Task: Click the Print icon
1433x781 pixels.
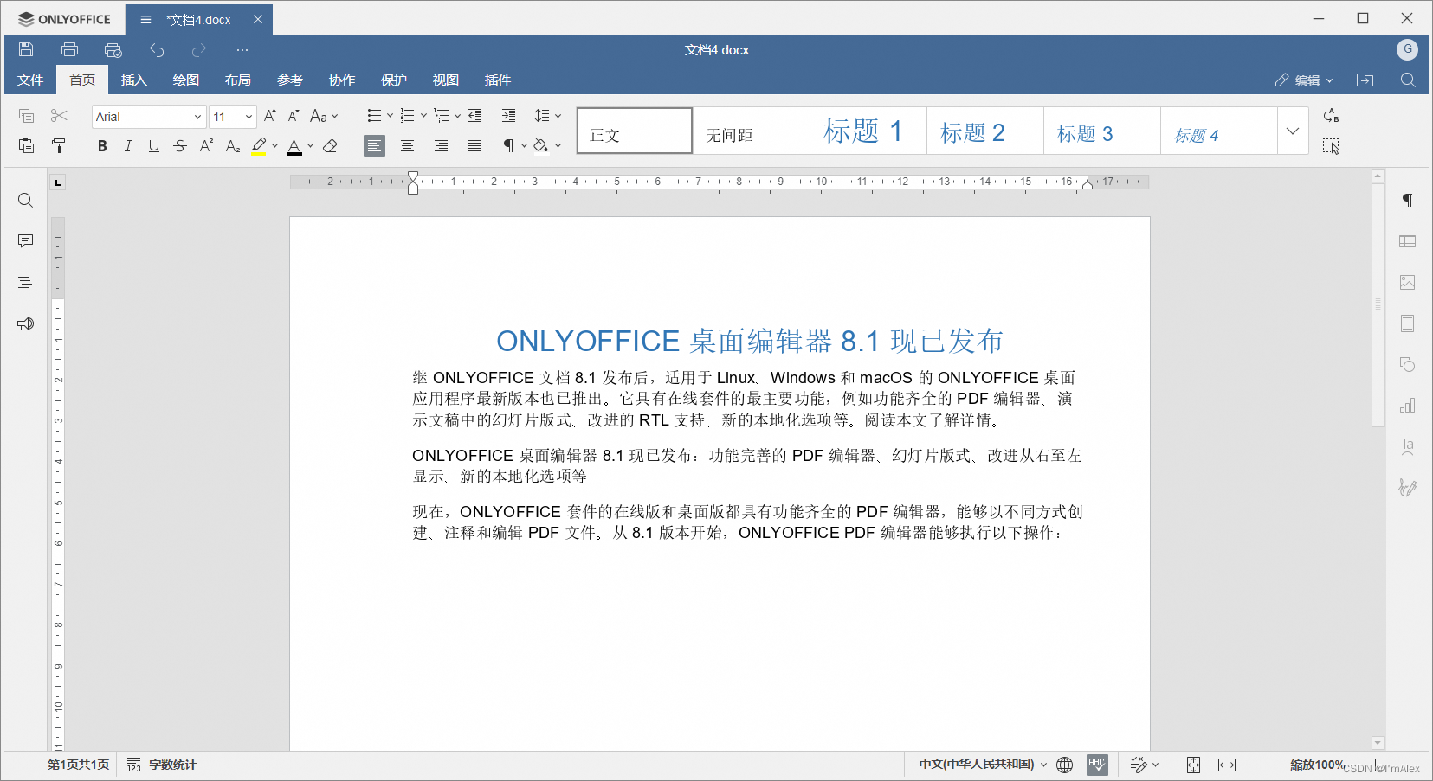Action: point(69,49)
